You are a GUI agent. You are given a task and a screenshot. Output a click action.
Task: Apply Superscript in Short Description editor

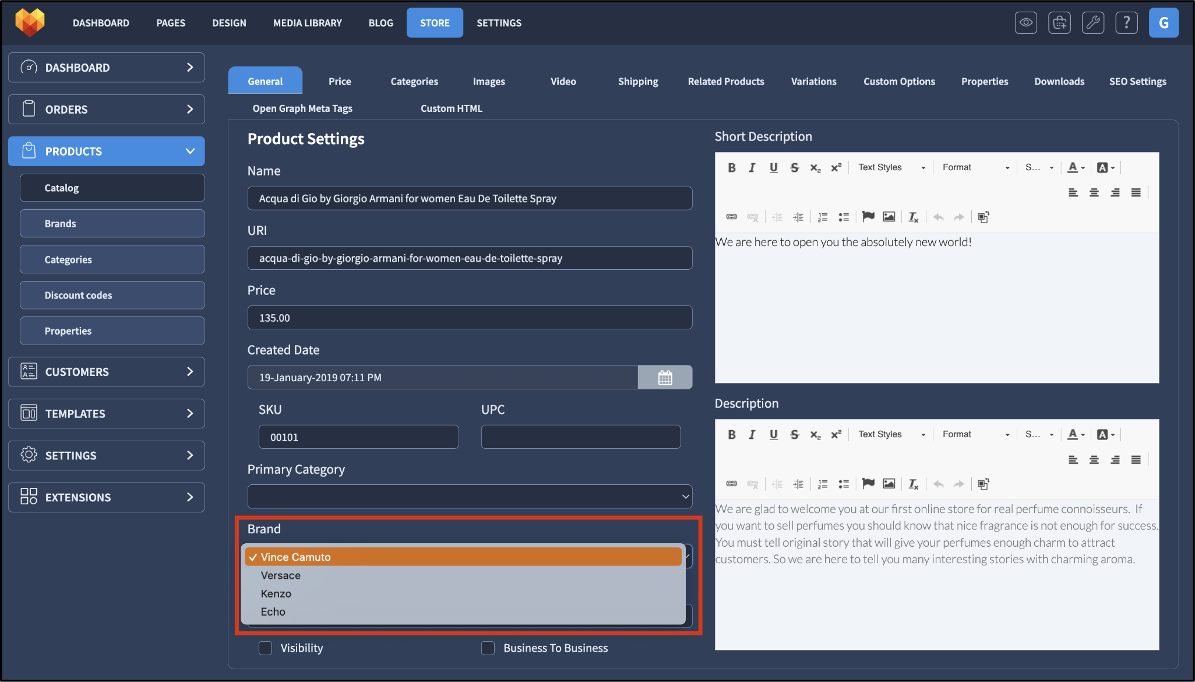(x=836, y=168)
